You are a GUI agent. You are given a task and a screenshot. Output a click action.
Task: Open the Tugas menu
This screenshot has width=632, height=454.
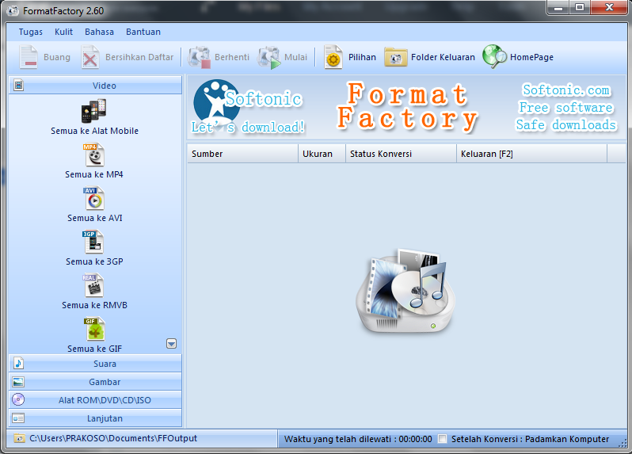tap(31, 32)
